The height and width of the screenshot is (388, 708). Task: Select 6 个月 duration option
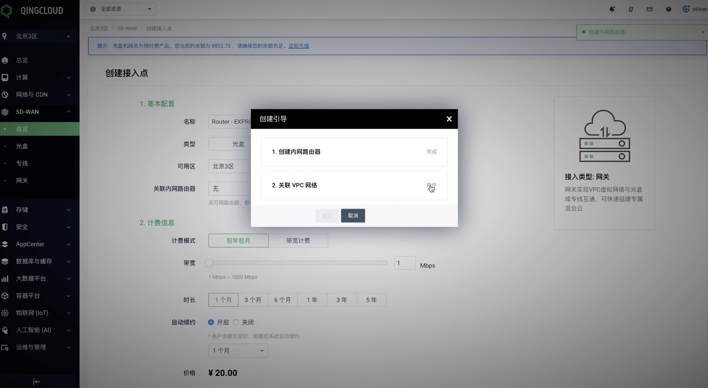click(282, 300)
